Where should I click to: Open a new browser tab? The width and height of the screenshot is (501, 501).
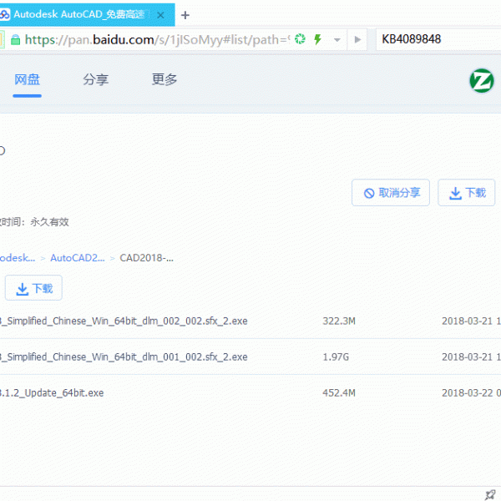(185, 15)
